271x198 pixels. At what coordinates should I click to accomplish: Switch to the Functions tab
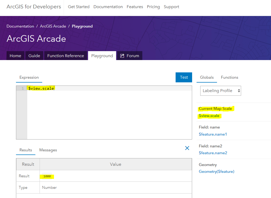tap(230, 77)
